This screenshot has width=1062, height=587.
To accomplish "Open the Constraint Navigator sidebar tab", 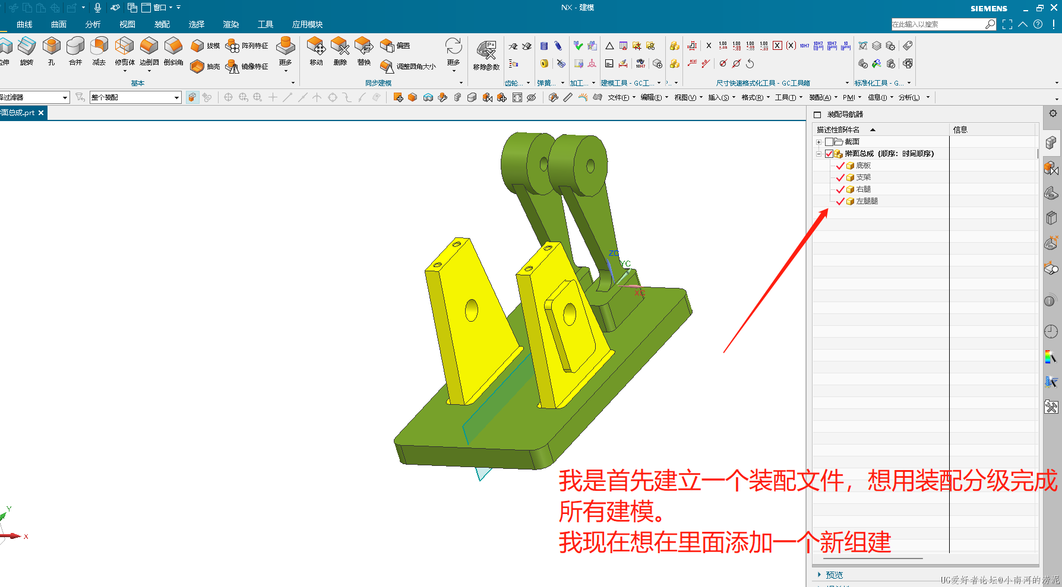I will click(x=1051, y=169).
